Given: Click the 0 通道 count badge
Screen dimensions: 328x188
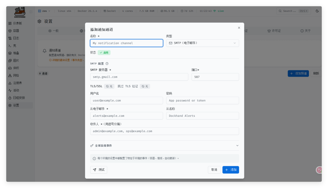Looking at the screenshot, I should pos(43,73).
